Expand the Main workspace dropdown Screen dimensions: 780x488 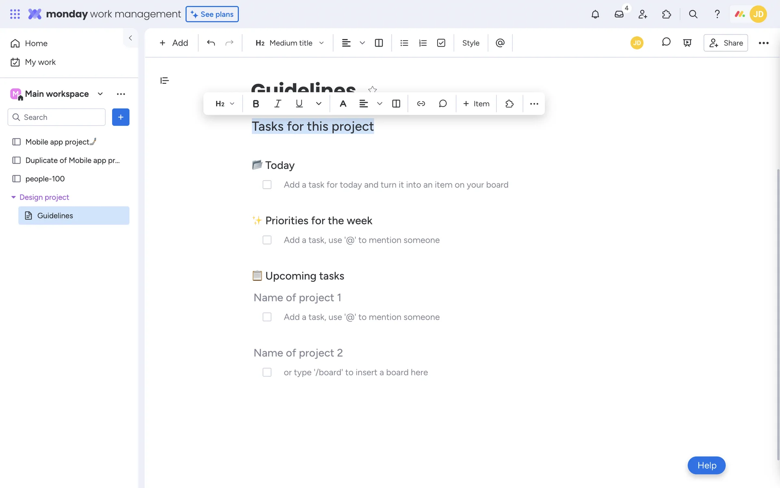tap(100, 94)
